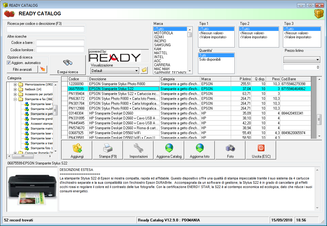Select row with code 03148304

(x=186, y=113)
